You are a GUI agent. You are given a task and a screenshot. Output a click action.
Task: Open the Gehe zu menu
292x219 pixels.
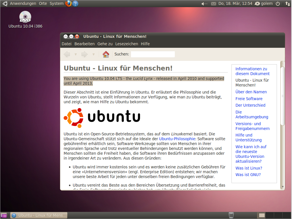[105, 44]
